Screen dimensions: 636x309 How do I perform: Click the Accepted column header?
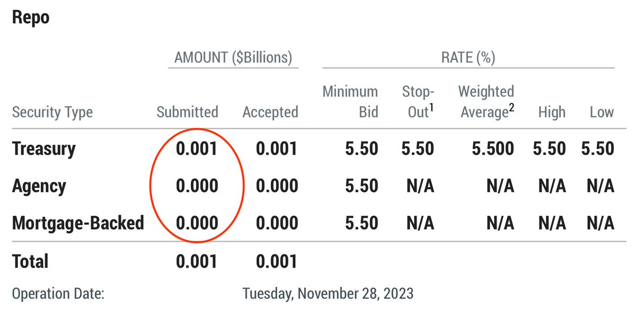coord(270,112)
